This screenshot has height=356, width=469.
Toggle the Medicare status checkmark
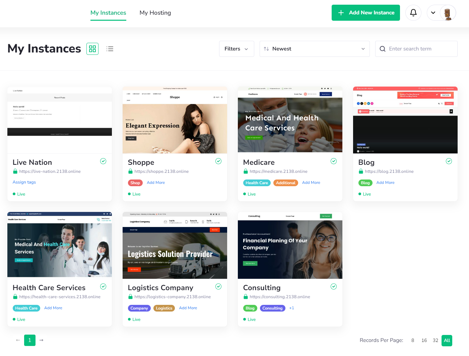coord(334,161)
